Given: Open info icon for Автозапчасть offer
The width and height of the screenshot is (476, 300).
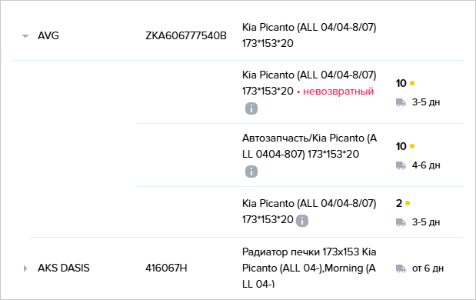Looking at the screenshot, I should [251, 172].
